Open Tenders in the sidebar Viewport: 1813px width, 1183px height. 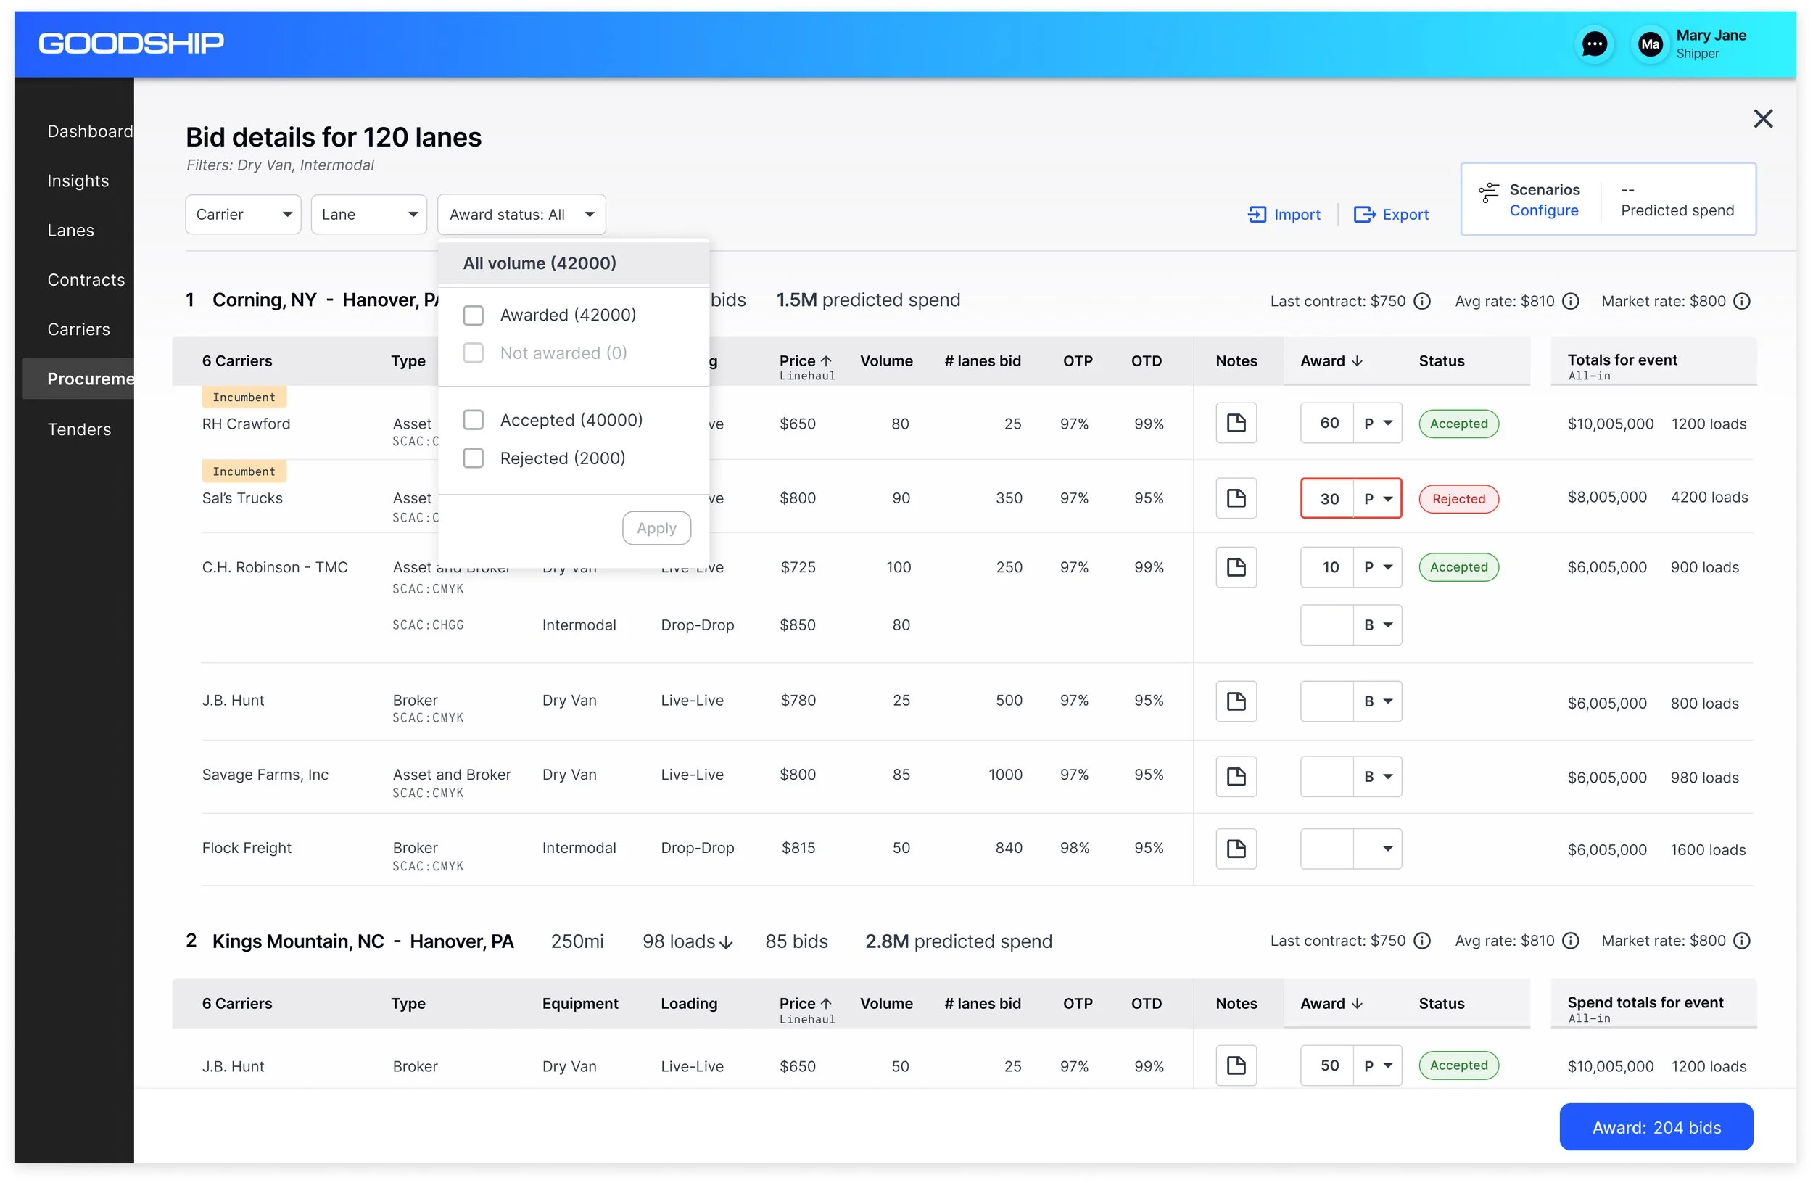click(x=79, y=429)
